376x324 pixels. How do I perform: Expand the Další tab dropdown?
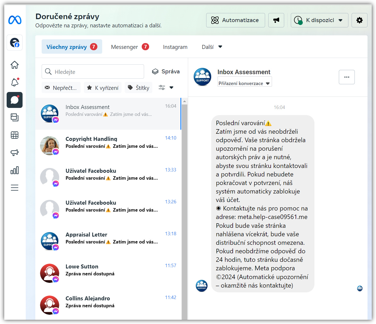click(212, 47)
